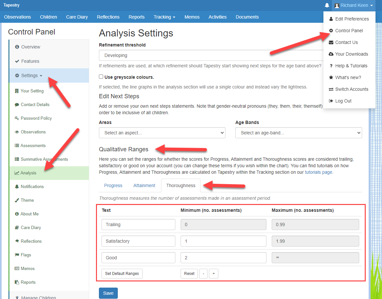Open the Age Bands dropdown
The image size is (382, 299).
298,133
